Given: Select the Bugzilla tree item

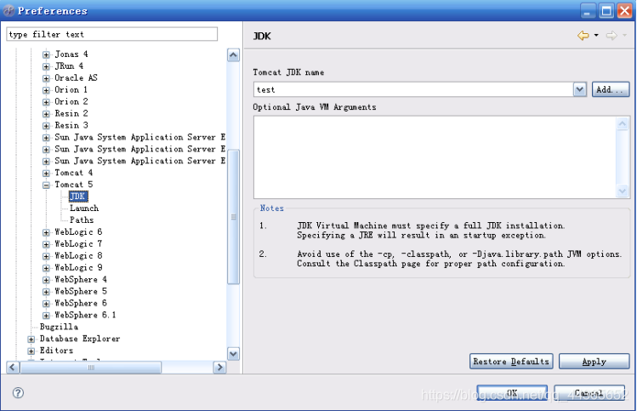Looking at the screenshot, I should [59, 327].
